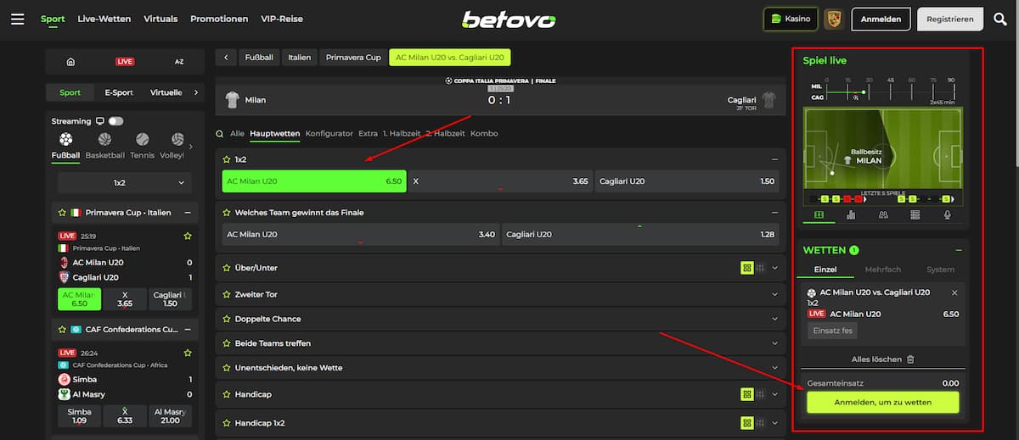This screenshot has height=440, width=1019.
Task: Favorite the 1x2 market star
Action: pyautogui.click(x=227, y=159)
